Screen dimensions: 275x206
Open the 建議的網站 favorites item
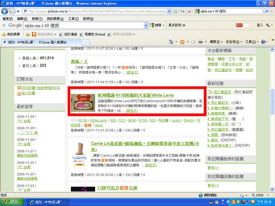pyautogui.click(x=44, y=34)
